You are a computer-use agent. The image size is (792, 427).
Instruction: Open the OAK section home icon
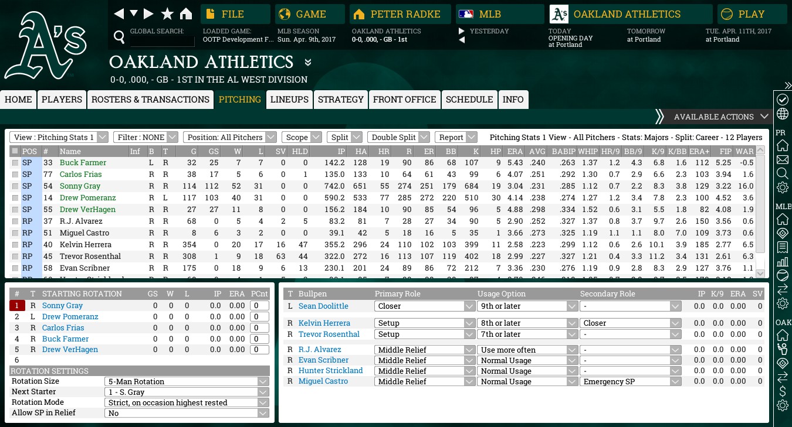[782, 335]
